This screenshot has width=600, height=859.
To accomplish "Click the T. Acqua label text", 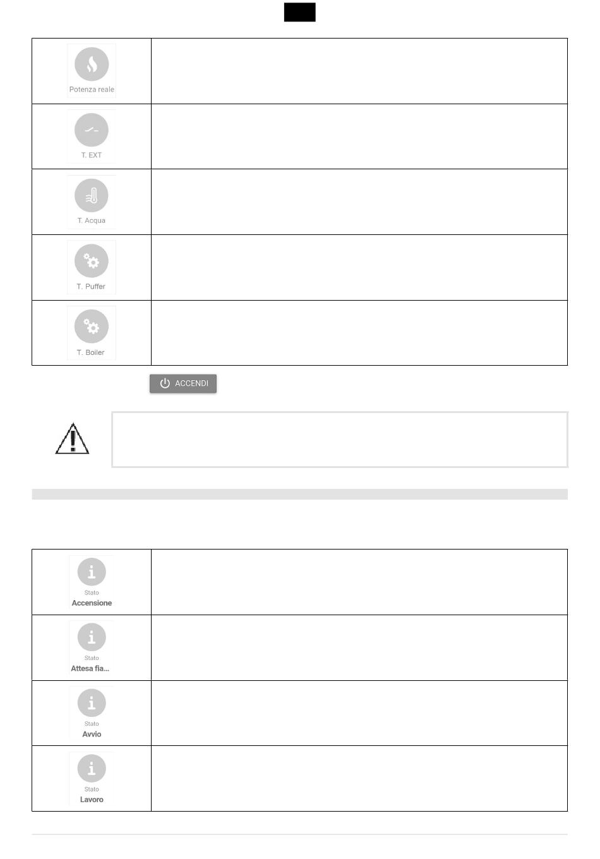I will click(x=92, y=220).
